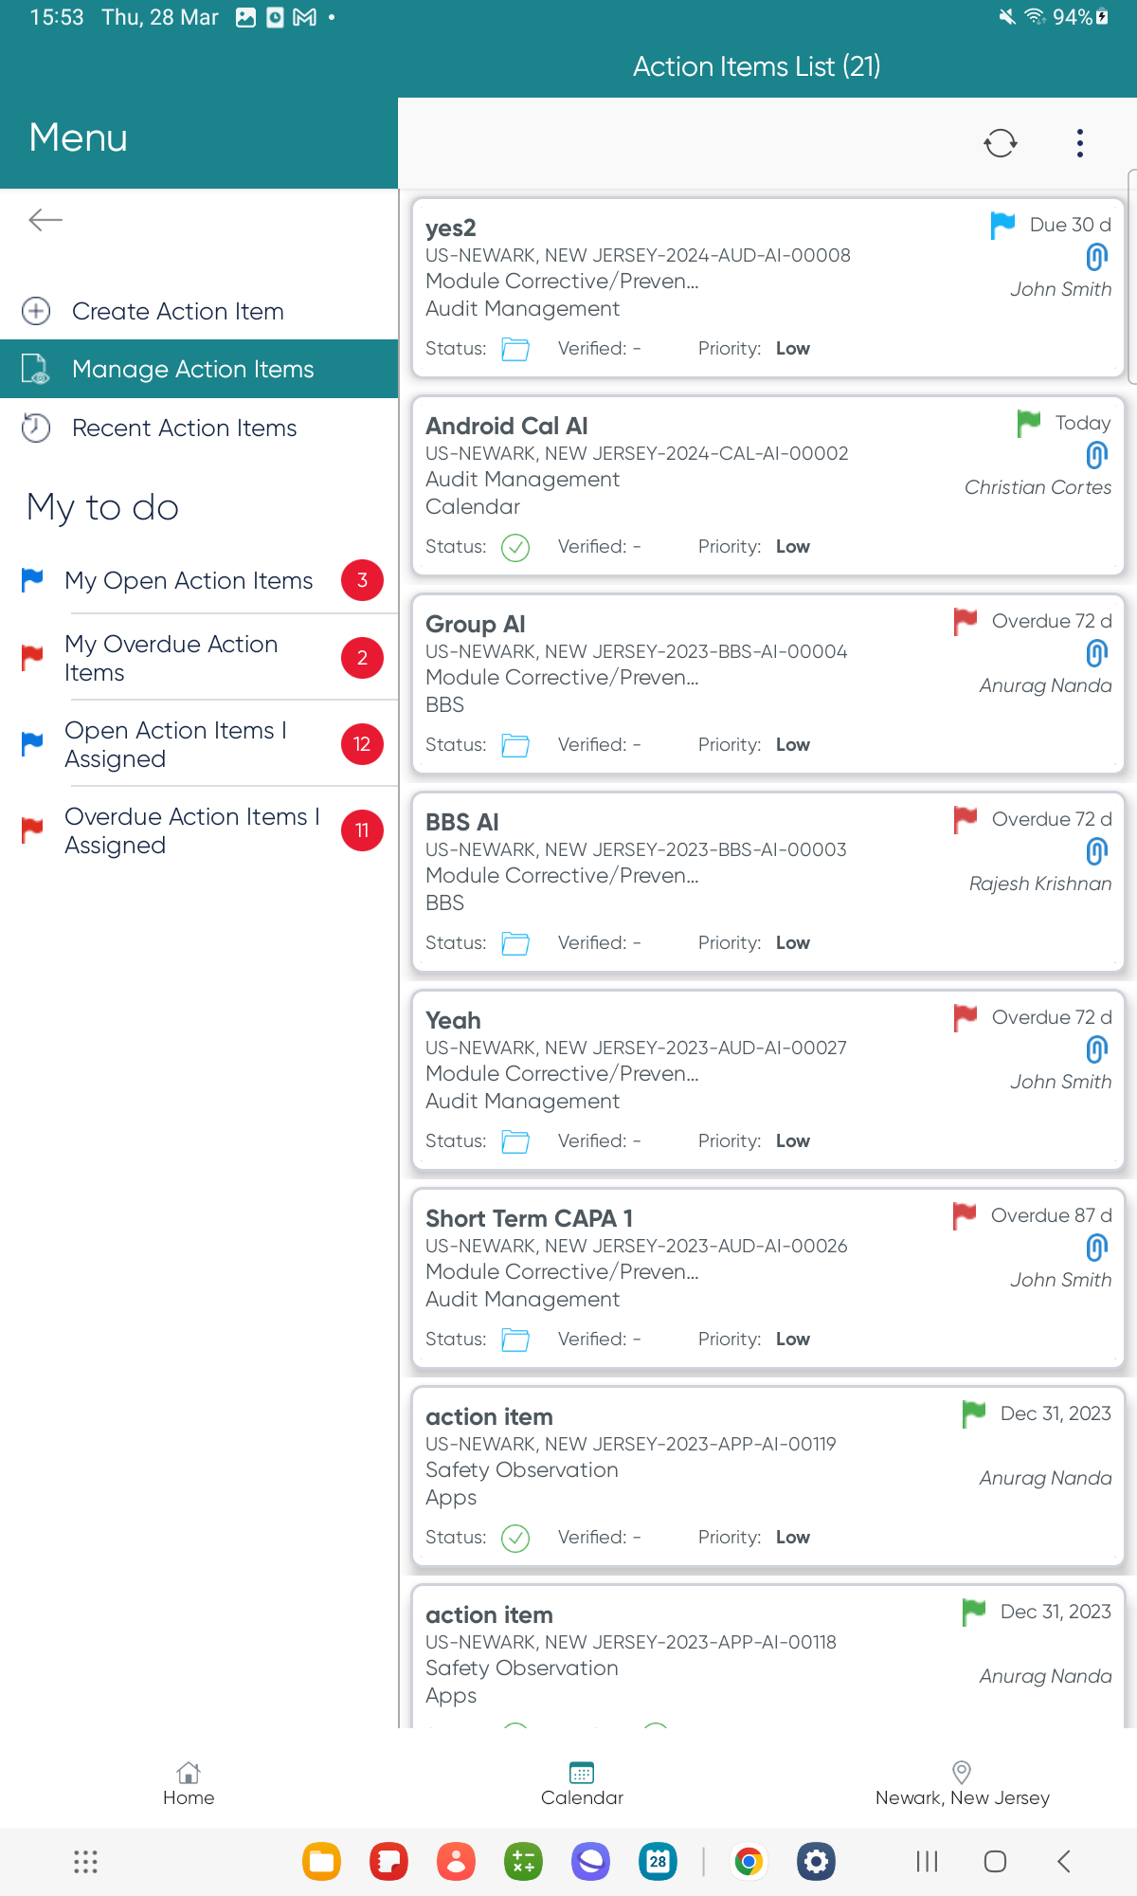
Task: Click the red flag beside My Overdue Action Items
Action: pyautogui.click(x=32, y=656)
